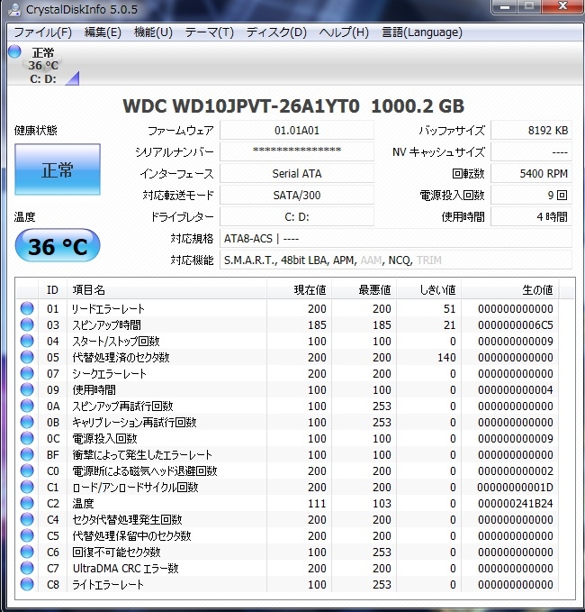Click the しきい値 column header

coord(428,290)
